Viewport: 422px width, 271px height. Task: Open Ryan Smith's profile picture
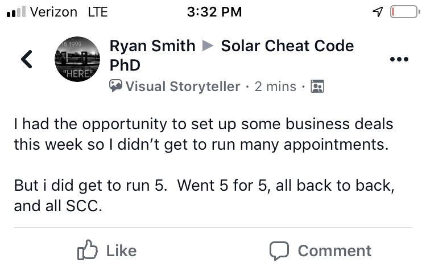coord(77,59)
